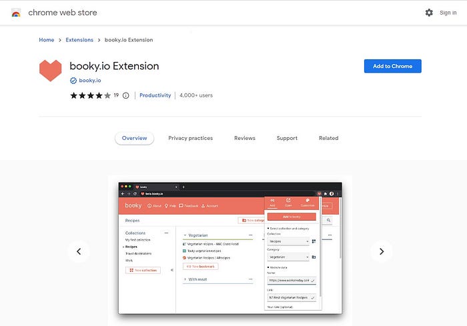
Task: Go to Home breadcrumb link
Action: coord(47,40)
